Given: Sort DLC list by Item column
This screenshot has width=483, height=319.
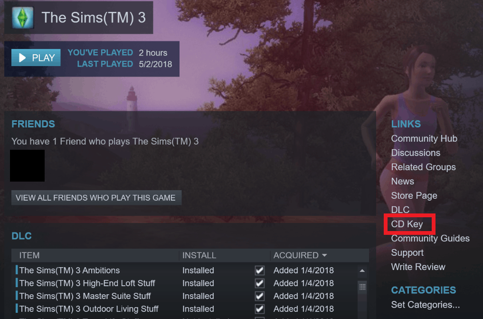Looking at the screenshot, I should click(29, 255).
